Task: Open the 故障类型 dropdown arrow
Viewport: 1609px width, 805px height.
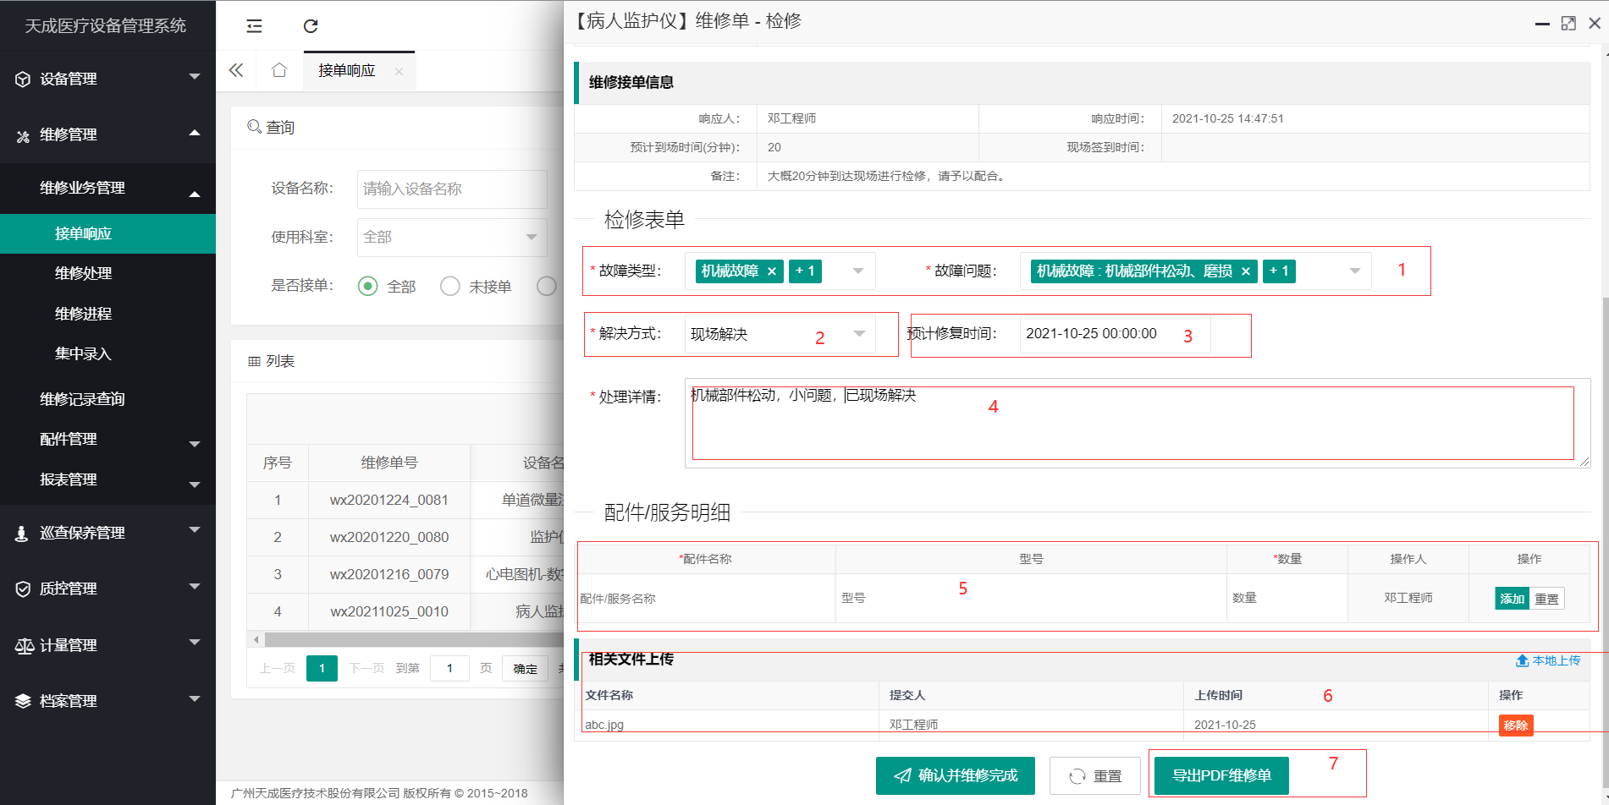Action: [858, 271]
